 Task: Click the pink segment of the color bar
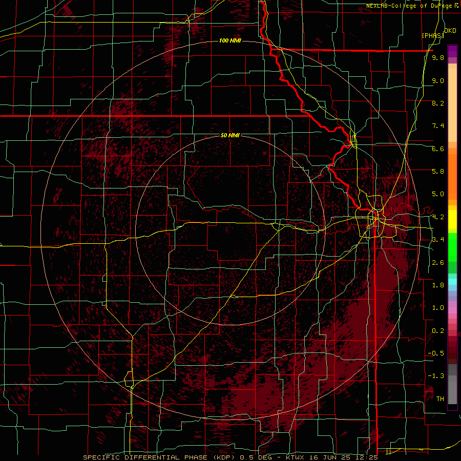click(452, 310)
